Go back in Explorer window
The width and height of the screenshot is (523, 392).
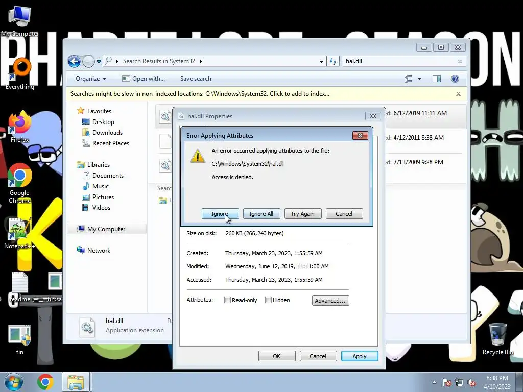tap(74, 61)
